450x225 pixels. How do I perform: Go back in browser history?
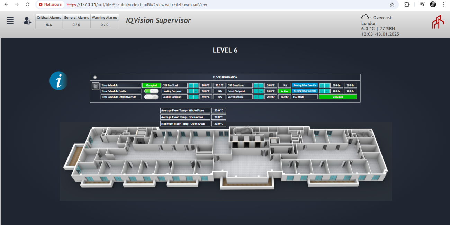[x=6, y=4]
